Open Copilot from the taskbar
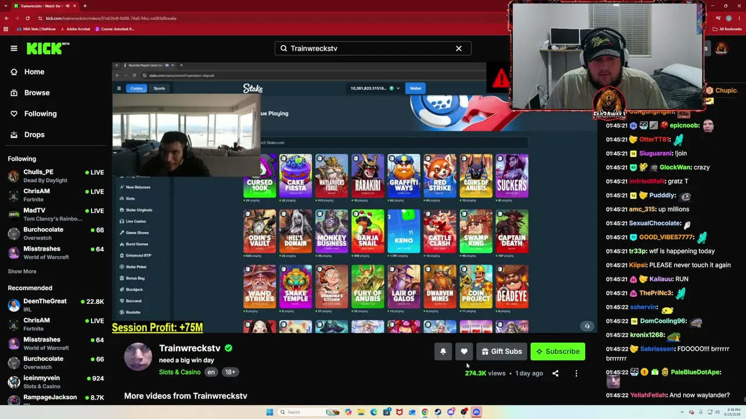This screenshot has height=419, width=746. (x=348, y=412)
